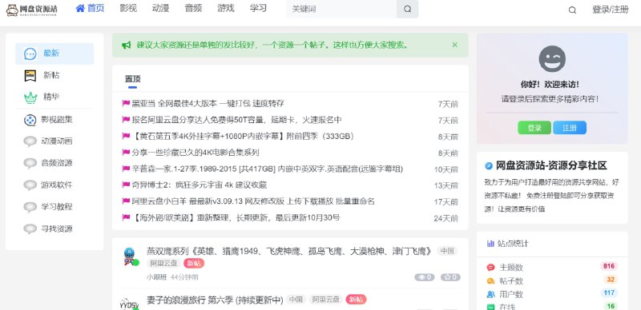Viewport: 641px width, 310px height.
Task: Click the search magnifier button beside 关键词
Action: (408, 9)
